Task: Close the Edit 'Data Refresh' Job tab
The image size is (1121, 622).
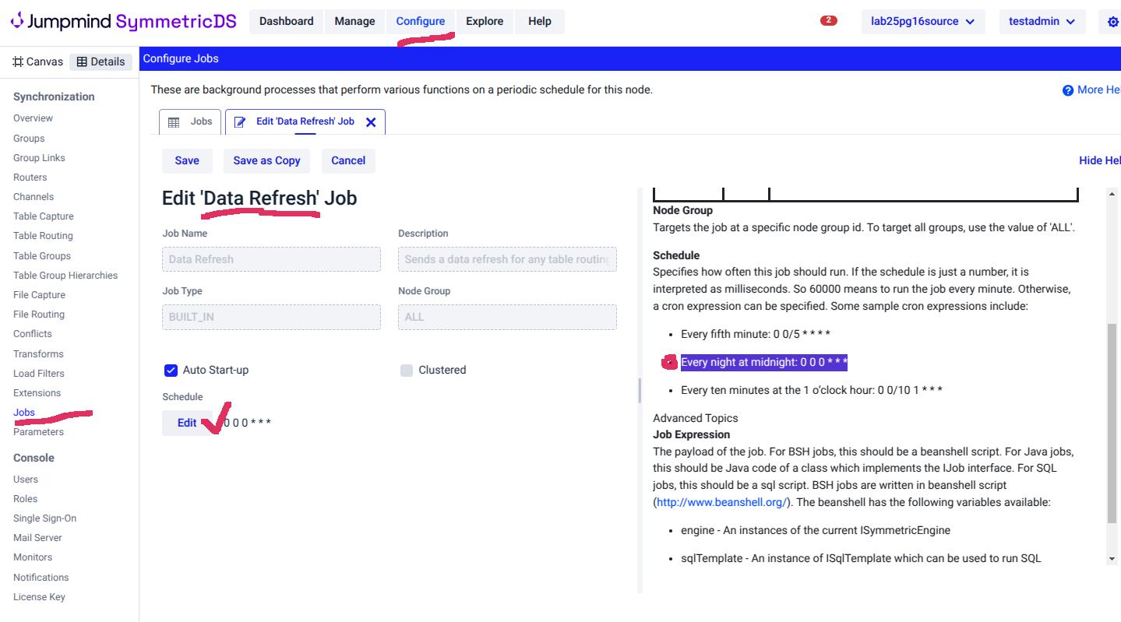Action: point(371,122)
